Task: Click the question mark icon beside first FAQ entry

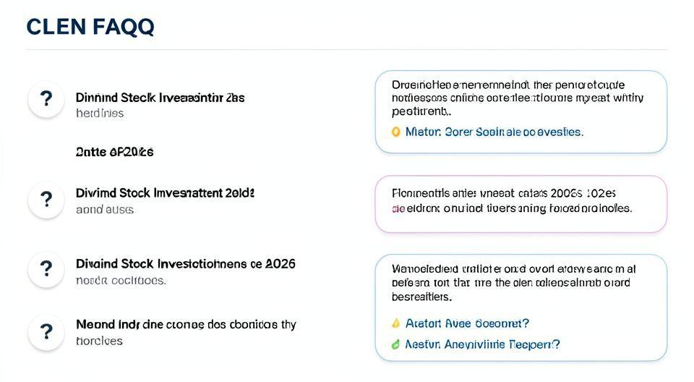Action: pos(46,99)
